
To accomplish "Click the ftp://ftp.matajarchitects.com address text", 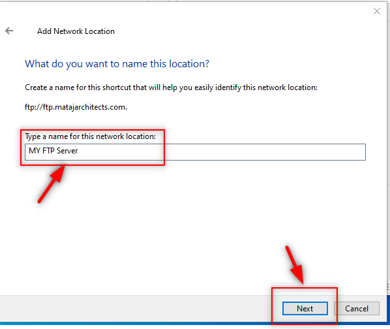I will pyautogui.click(x=76, y=107).
